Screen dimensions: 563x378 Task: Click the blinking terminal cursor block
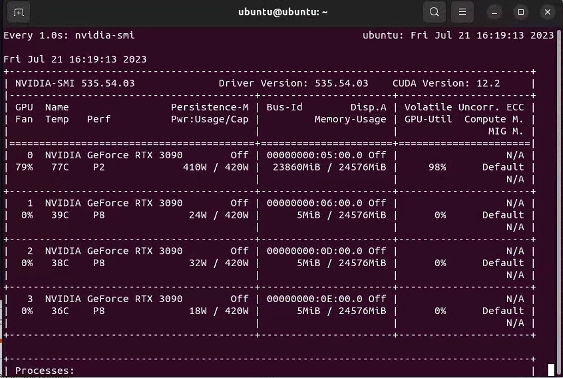pyautogui.click(x=550, y=369)
